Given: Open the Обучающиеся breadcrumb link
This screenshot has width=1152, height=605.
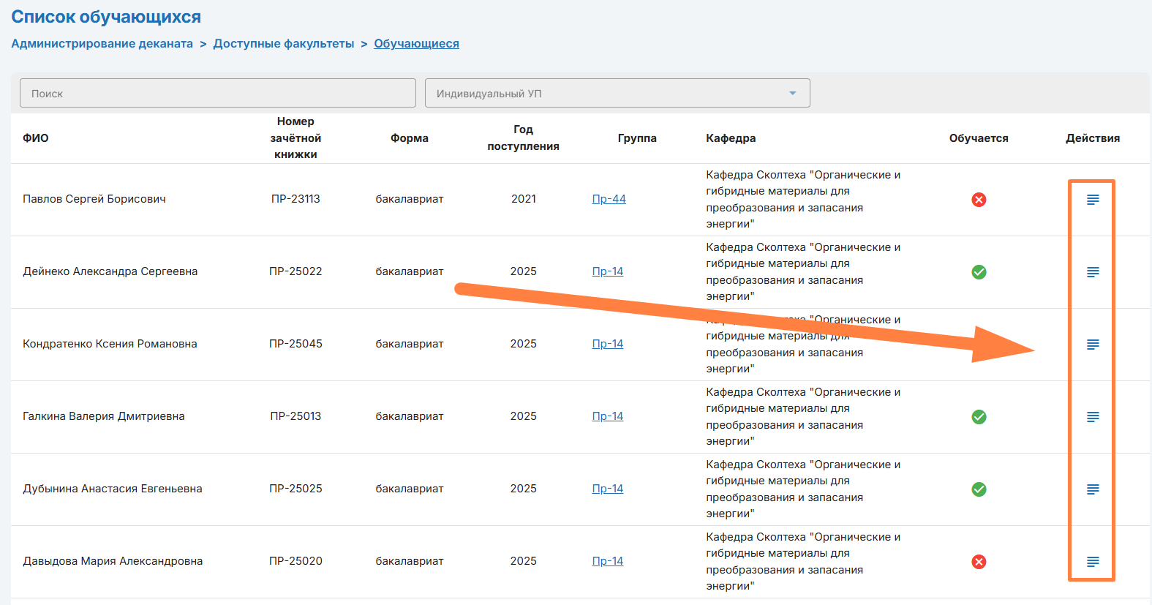Looking at the screenshot, I should [x=416, y=44].
